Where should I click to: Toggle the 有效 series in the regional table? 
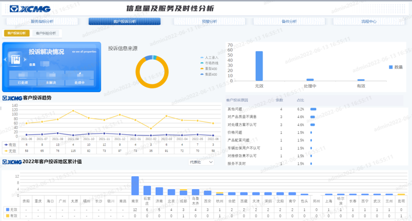[11, 216]
